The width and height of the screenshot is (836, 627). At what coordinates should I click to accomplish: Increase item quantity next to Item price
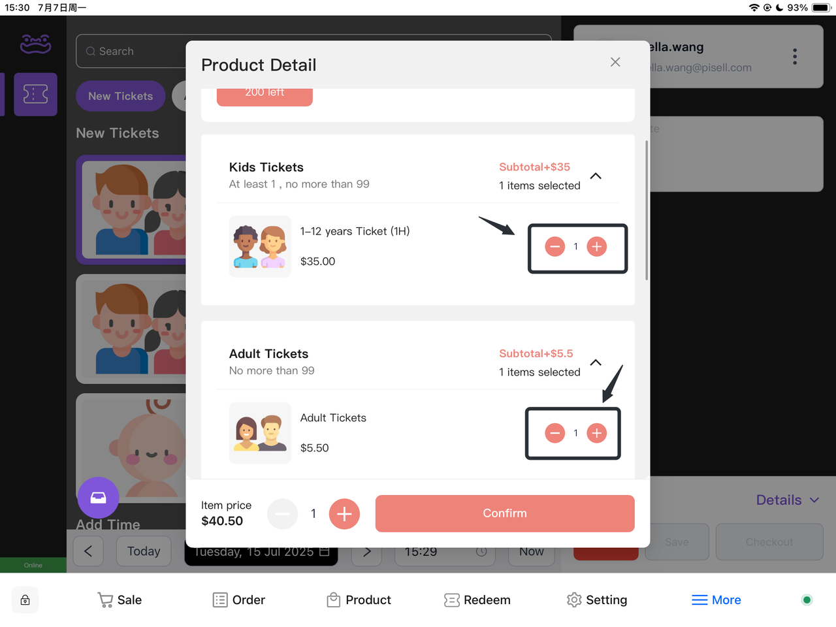[344, 514]
